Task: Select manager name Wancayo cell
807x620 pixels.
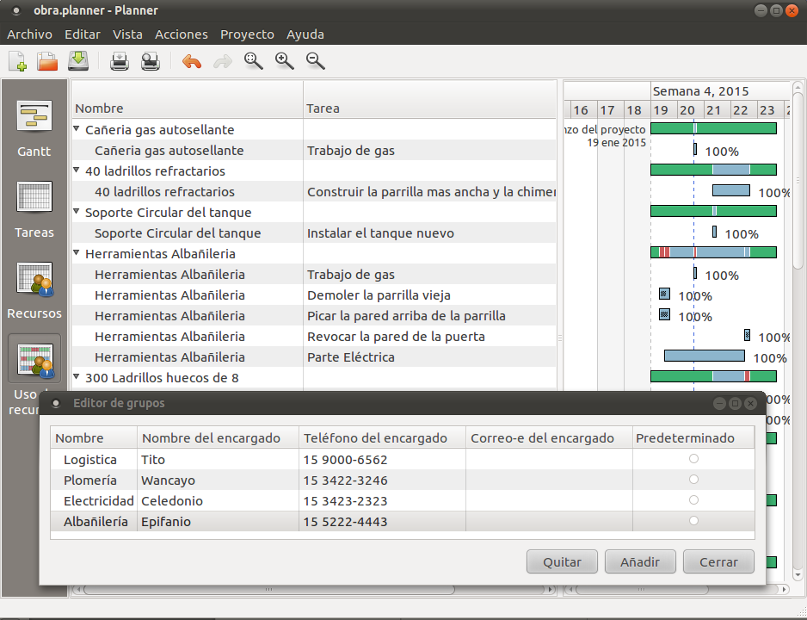Action: [x=218, y=480]
